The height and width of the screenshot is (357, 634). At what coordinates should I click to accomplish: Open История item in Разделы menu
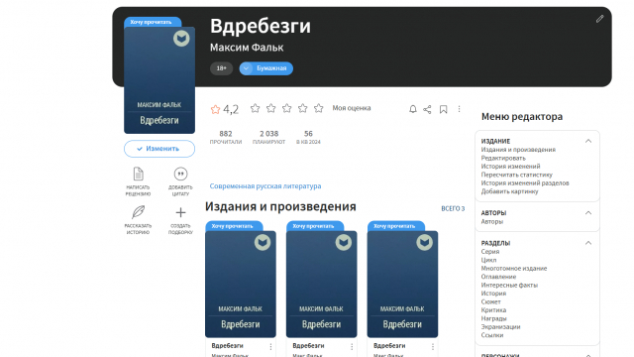[x=493, y=294]
